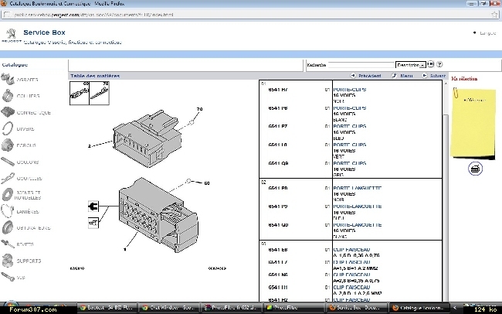Click the Catalogue sidebar heading
502x314 pixels.
(x=15, y=65)
